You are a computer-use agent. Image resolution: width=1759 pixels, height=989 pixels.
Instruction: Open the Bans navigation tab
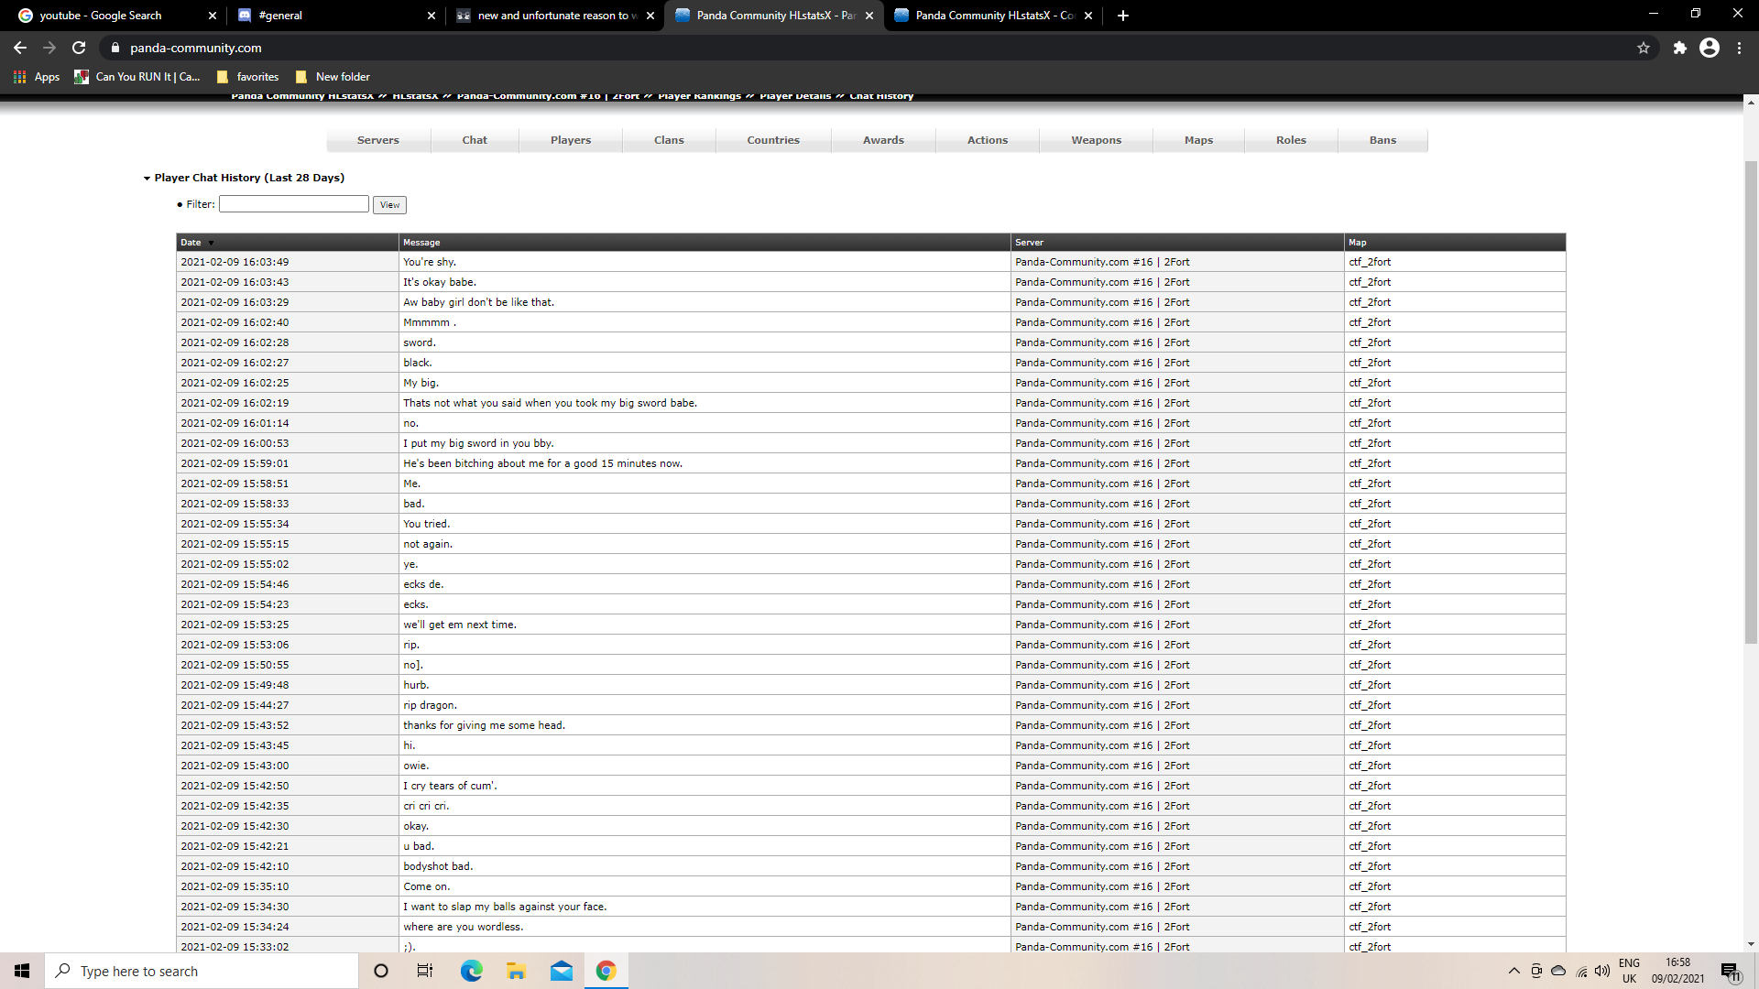pos(1382,140)
